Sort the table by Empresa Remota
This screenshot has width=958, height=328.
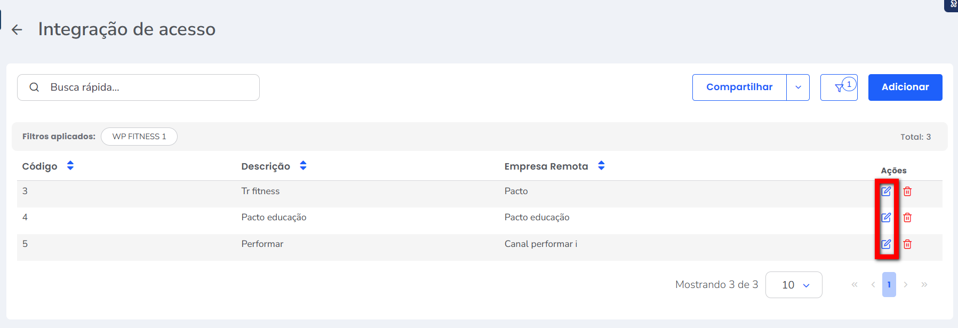[601, 166]
